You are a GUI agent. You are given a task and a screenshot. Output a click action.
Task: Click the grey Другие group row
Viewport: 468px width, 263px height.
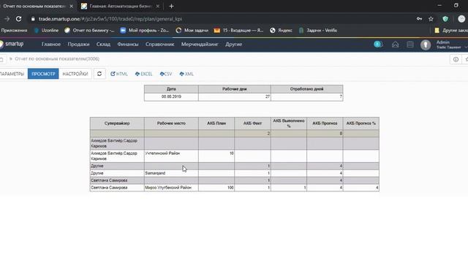pos(235,166)
